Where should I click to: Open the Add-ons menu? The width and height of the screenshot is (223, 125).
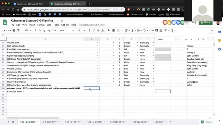[x=65, y=25]
